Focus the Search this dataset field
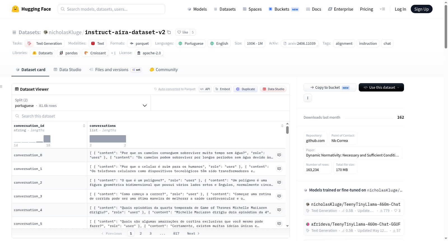Image resolution: width=448 pixels, height=241 pixels. coord(151,116)
